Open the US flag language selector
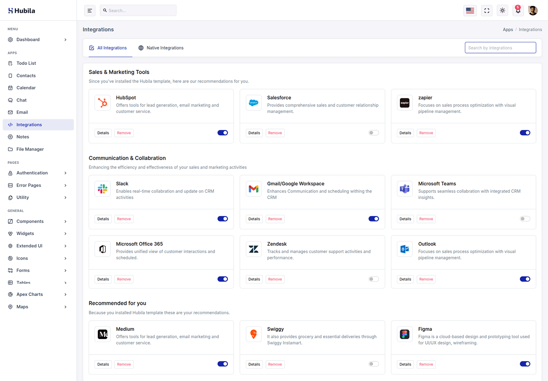The width and height of the screenshot is (548, 381). click(x=470, y=11)
